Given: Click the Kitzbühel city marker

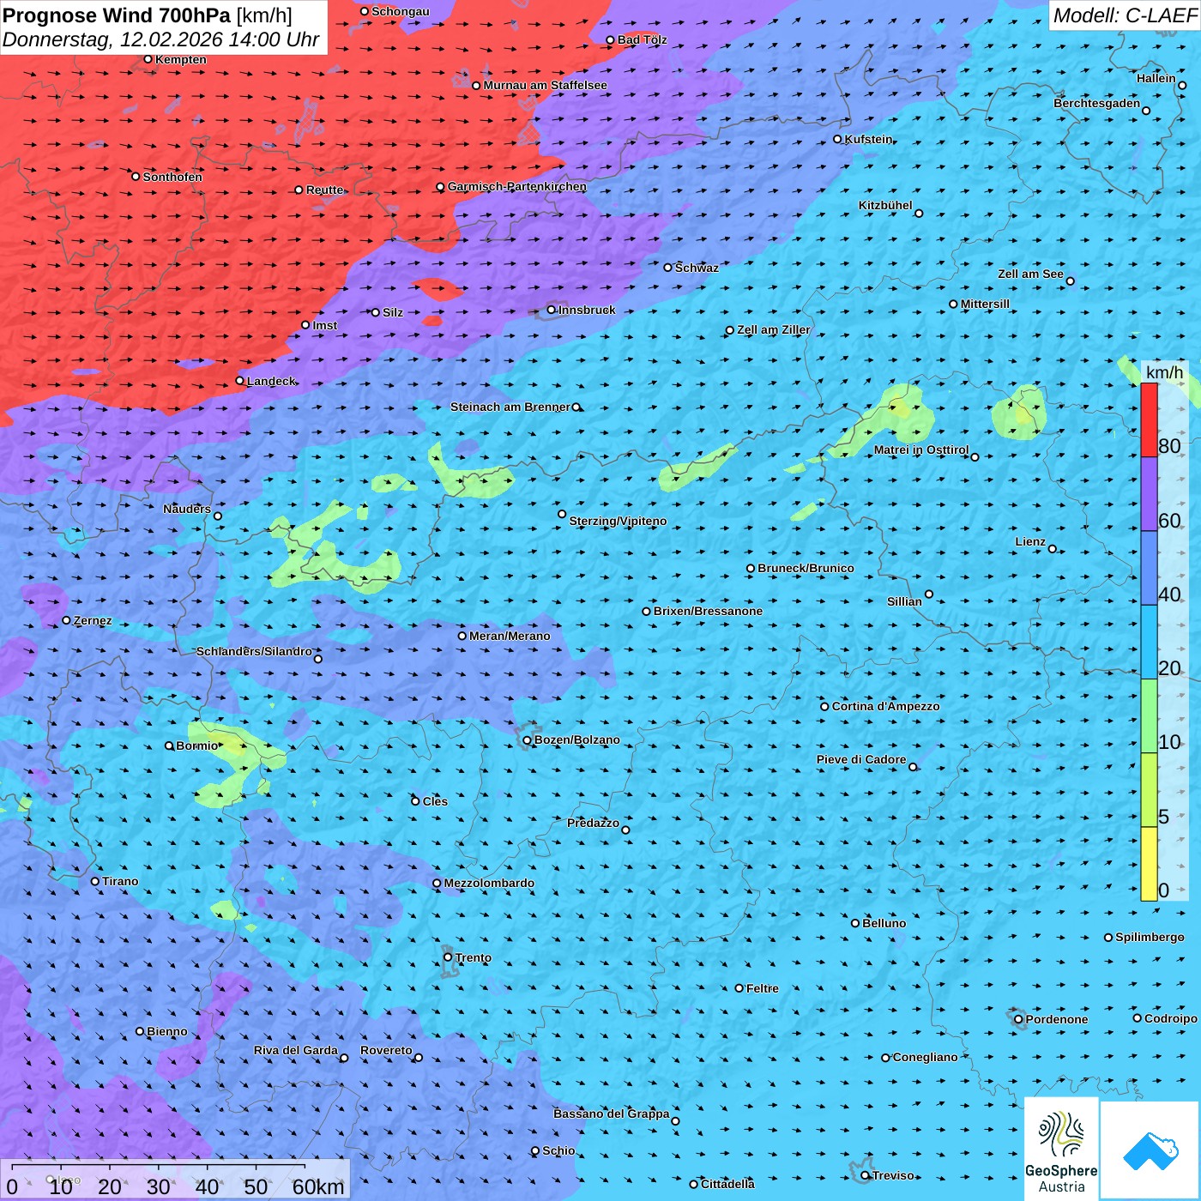Looking at the screenshot, I should (919, 214).
